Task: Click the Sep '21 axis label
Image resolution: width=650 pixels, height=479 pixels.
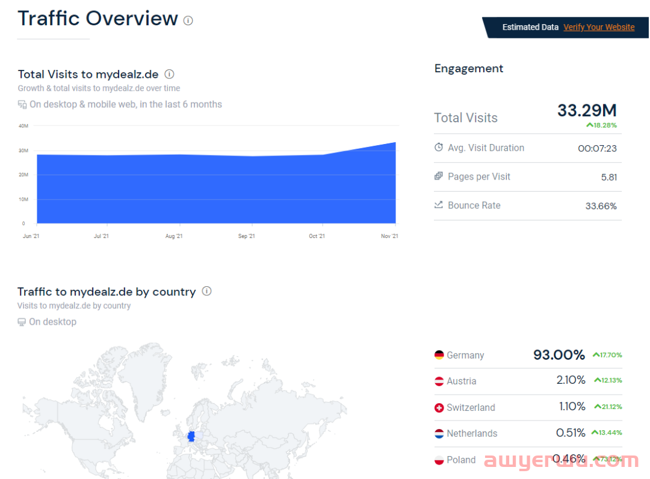Action: [246, 236]
